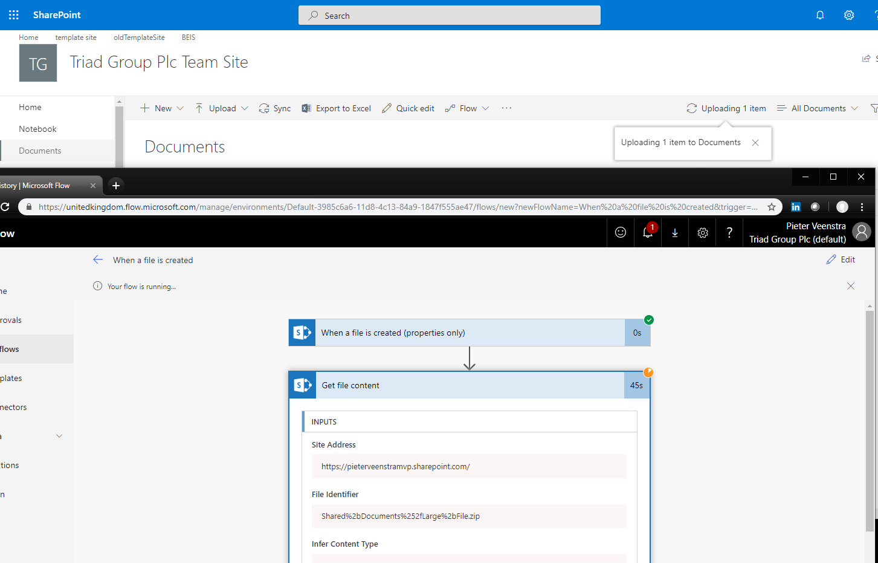Open SharePoint settings gear
Image resolution: width=878 pixels, height=563 pixels.
click(x=849, y=15)
